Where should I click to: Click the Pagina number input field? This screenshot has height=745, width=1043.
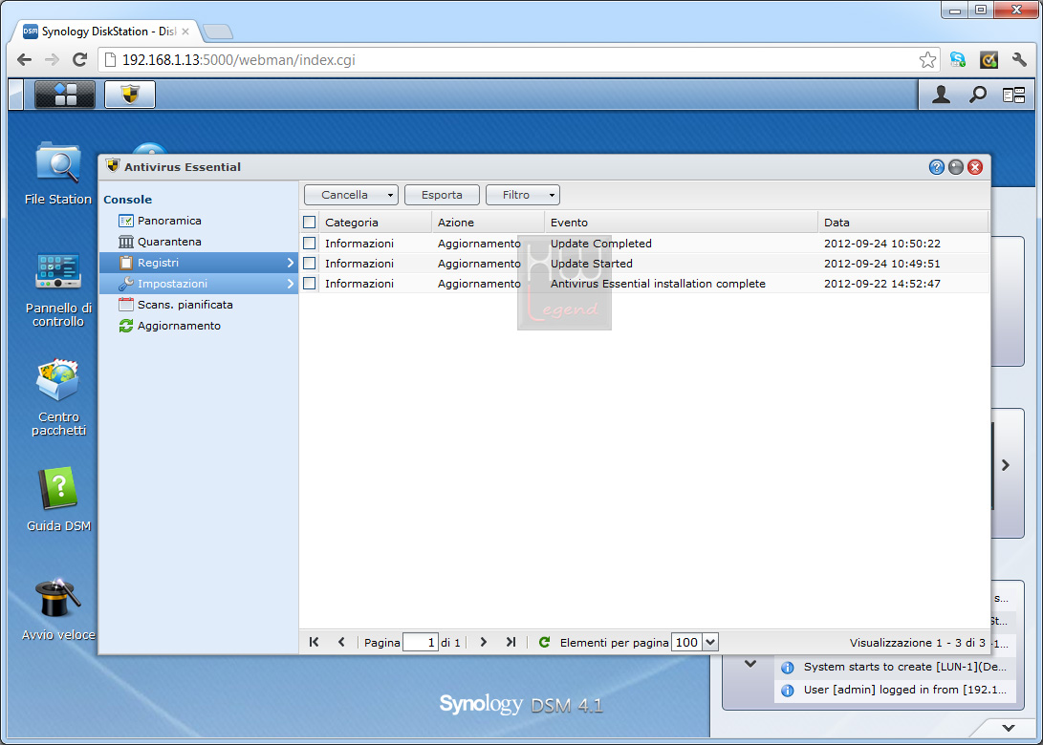click(421, 642)
